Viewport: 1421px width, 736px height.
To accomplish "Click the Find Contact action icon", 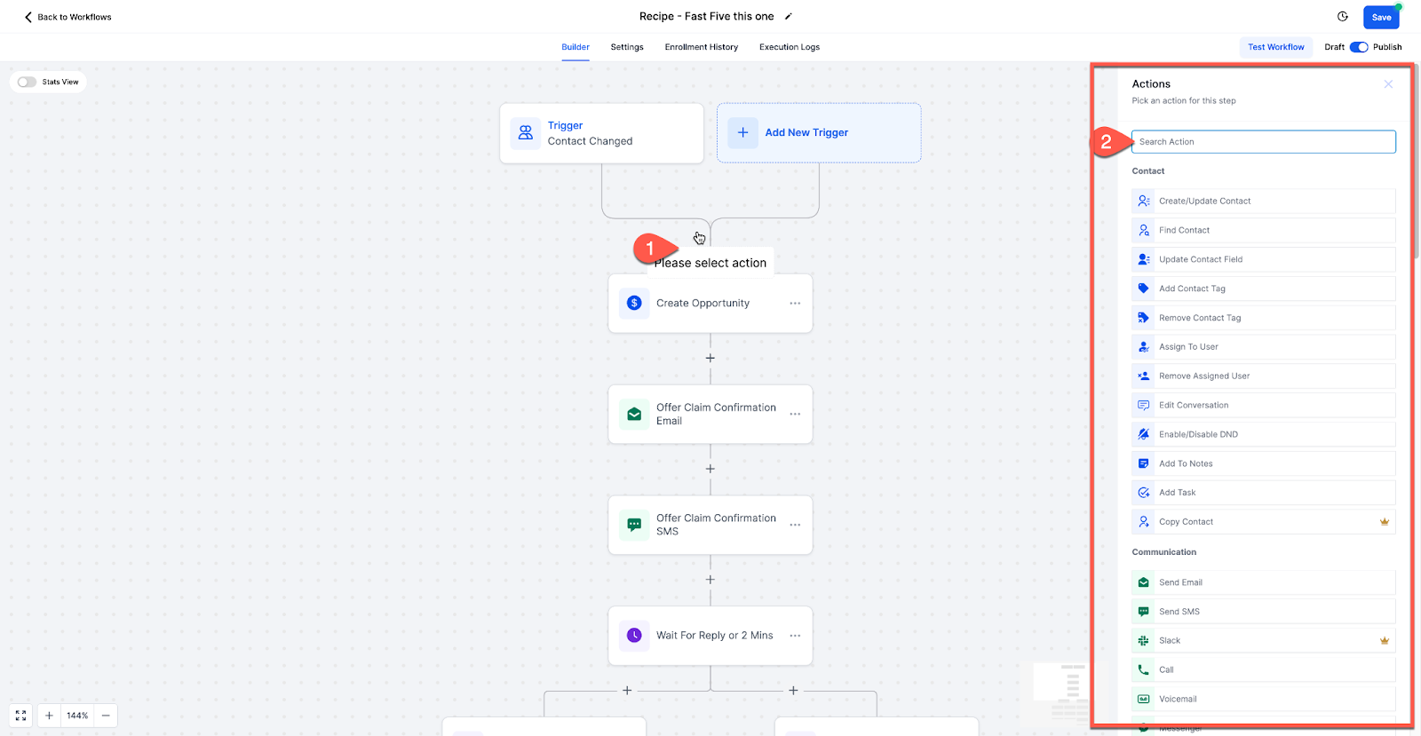I will [1144, 230].
